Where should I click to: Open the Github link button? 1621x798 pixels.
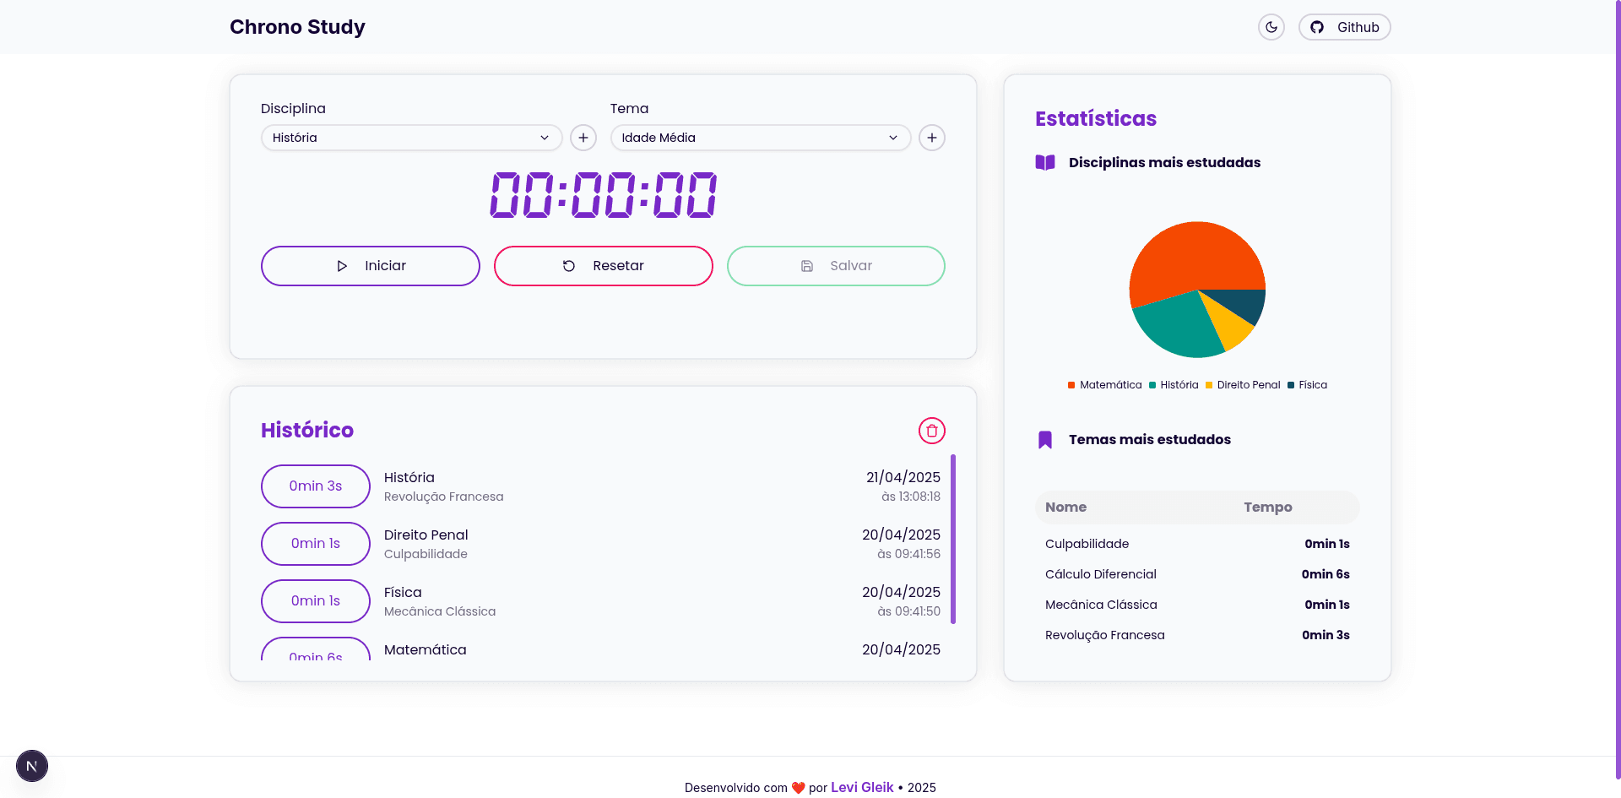pos(1344,27)
